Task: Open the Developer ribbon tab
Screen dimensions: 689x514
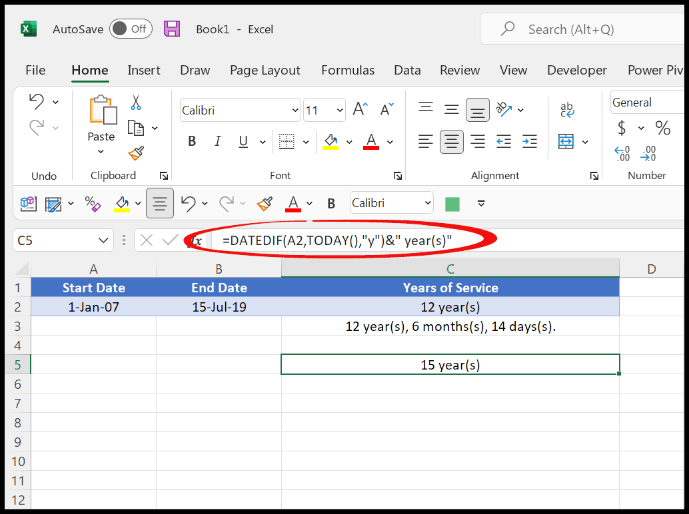Action: coord(576,70)
